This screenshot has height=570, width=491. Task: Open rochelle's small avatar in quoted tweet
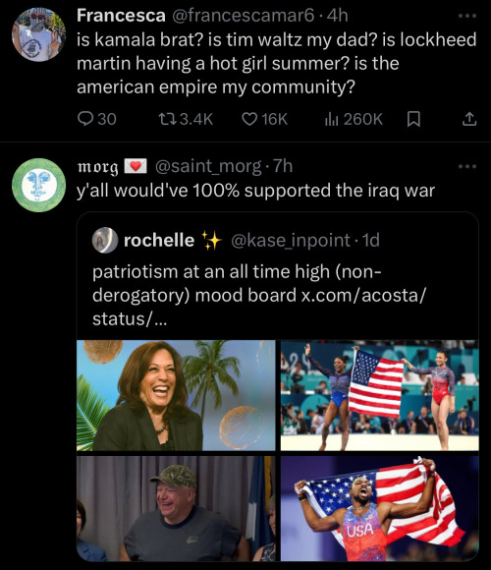[105, 240]
